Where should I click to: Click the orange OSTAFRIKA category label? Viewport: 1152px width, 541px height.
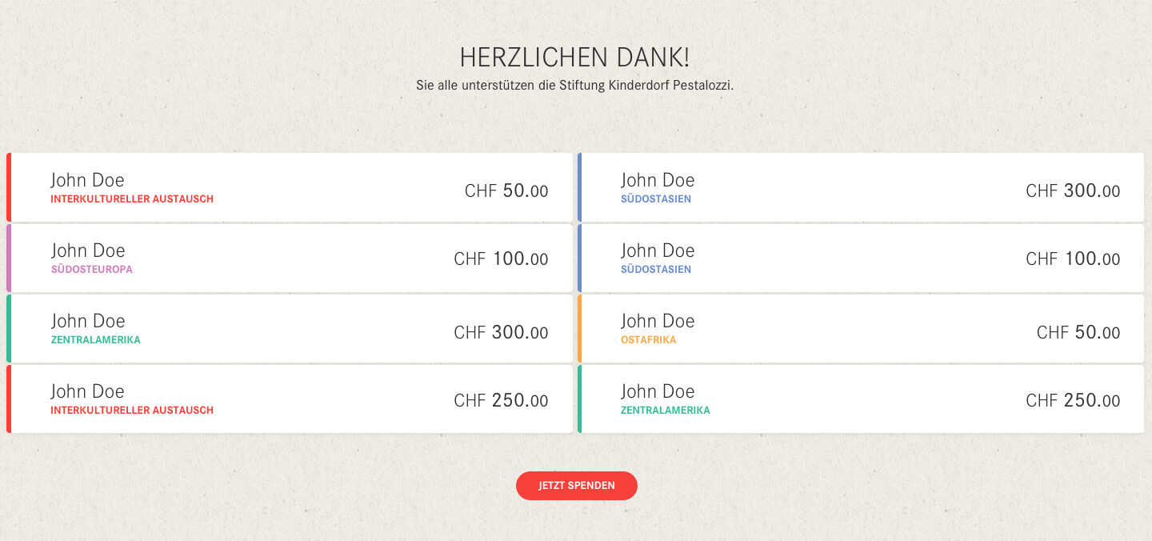pyautogui.click(x=649, y=340)
